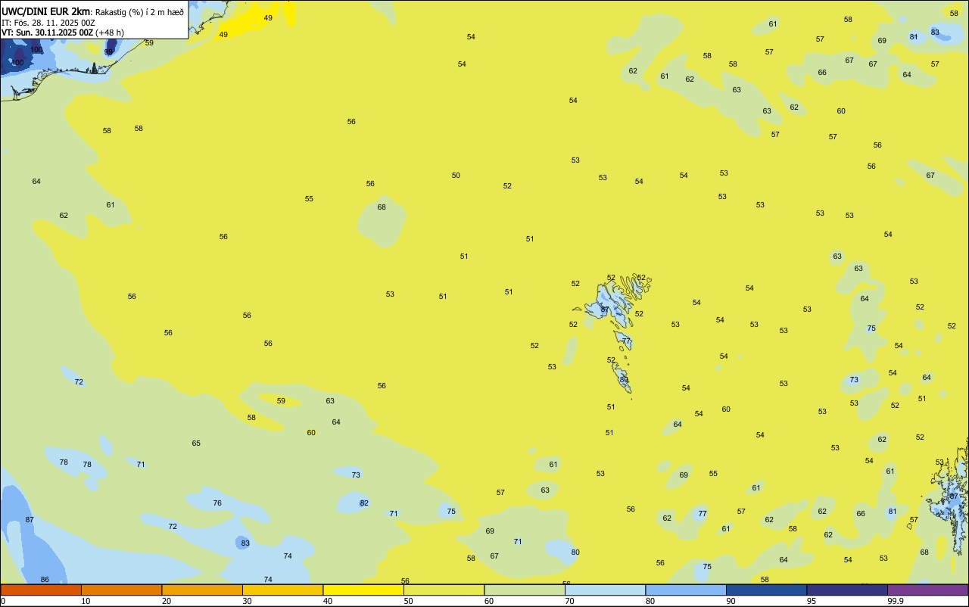Click the legend tick label '95'
The width and height of the screenshot is (969, 607).
tap(811, 601)
